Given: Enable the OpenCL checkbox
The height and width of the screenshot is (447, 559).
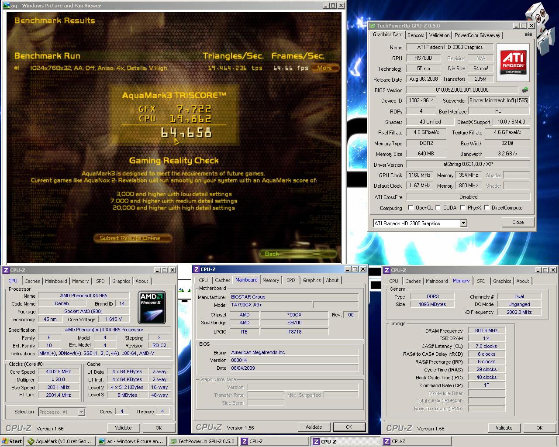Looking at the screenshot, I should [411, 208].
